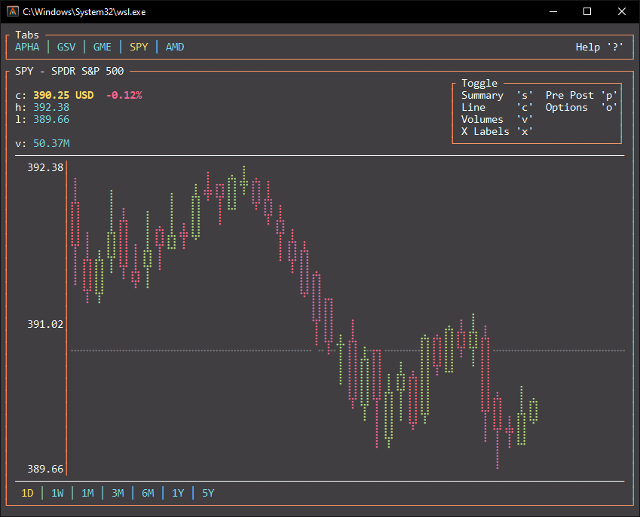Toggle Pre Post 'p' option
640x517 pixels.
pos(582,95)
